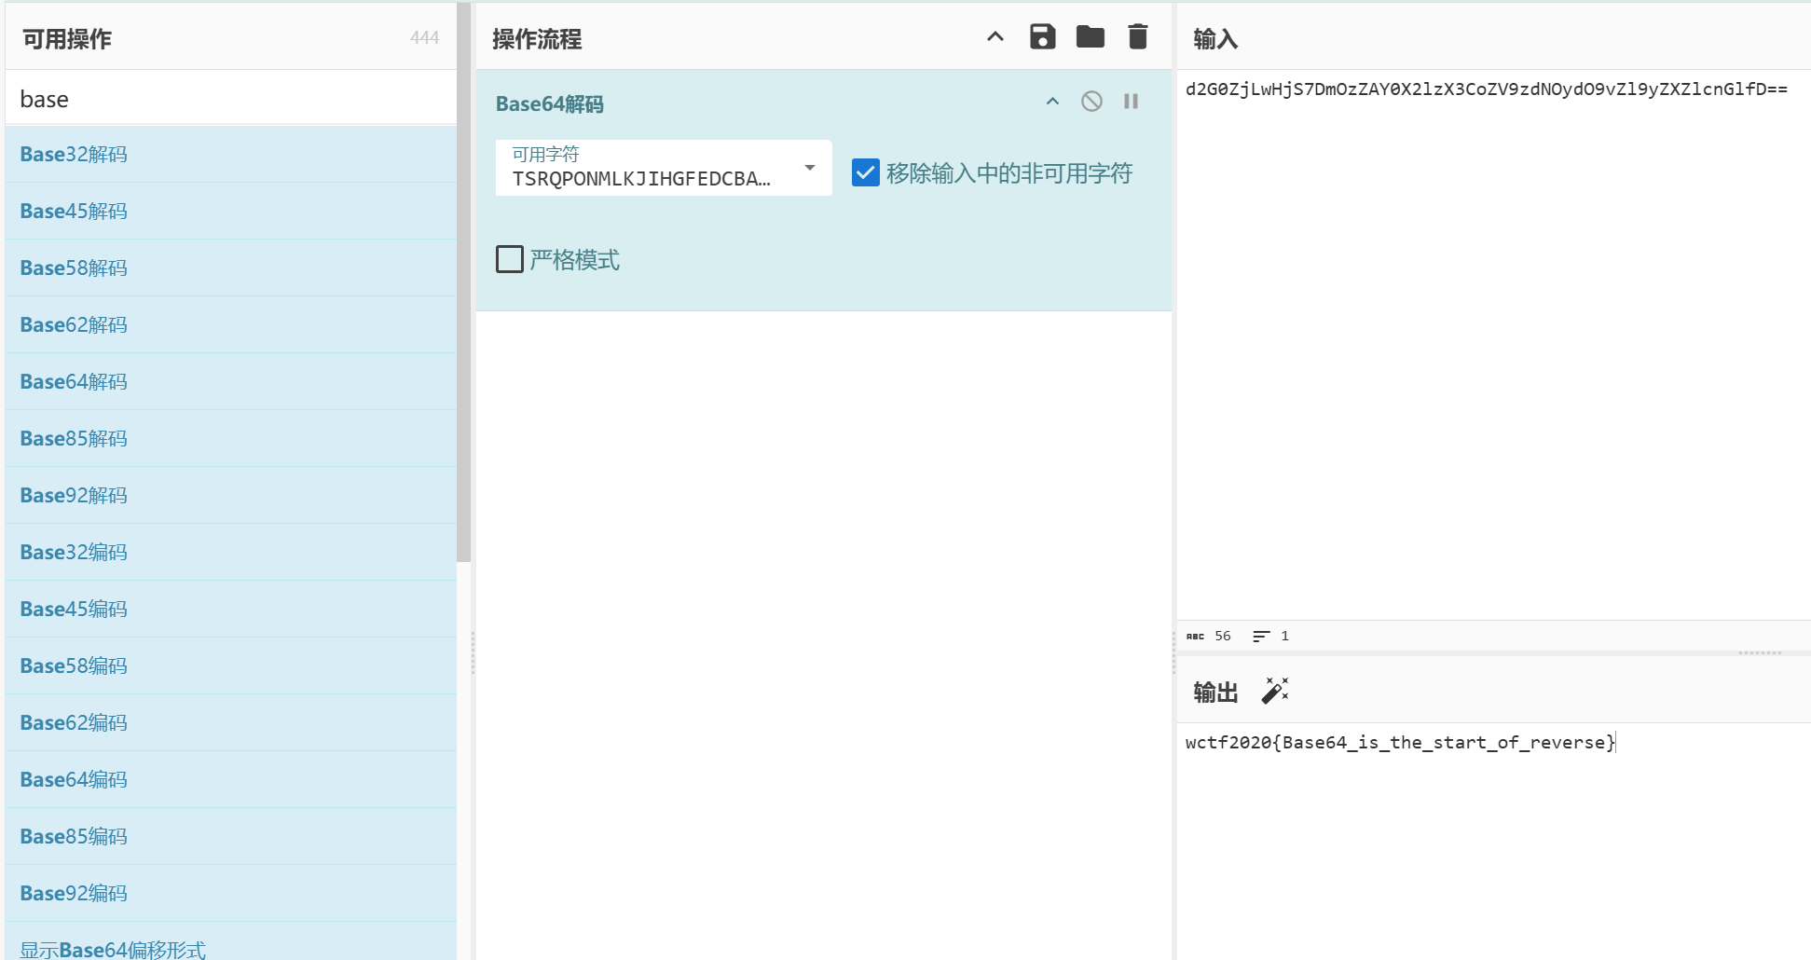Uncheck 移除输入中的非可用字符 checkbox
The image size is (1811, 960).
[865, 172]
